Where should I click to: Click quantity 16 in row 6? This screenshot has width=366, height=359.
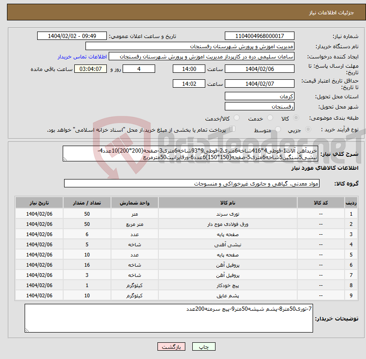pyautogui.click(x=87, y=265)
